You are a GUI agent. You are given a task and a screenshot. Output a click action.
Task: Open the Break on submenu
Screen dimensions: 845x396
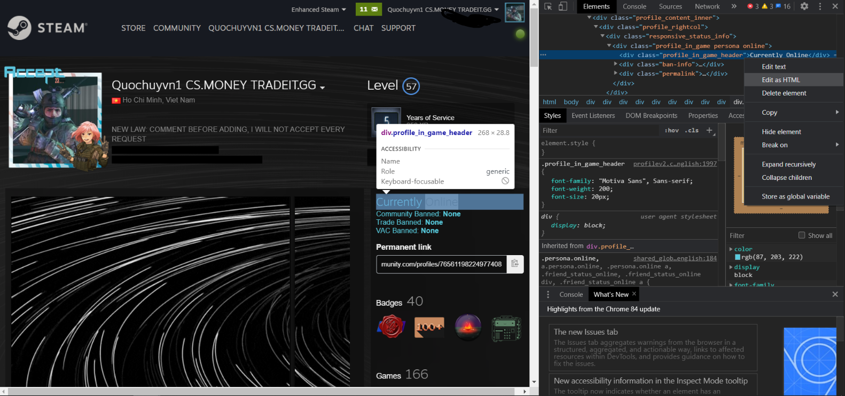[x=794, y=145]
